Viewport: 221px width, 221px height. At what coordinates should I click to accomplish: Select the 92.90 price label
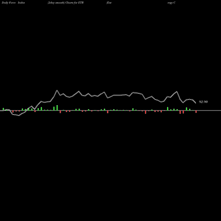click(203, 102)
